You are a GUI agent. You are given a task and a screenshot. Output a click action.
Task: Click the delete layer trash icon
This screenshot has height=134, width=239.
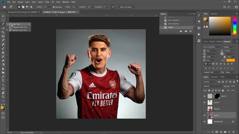(x=233, y=132)
